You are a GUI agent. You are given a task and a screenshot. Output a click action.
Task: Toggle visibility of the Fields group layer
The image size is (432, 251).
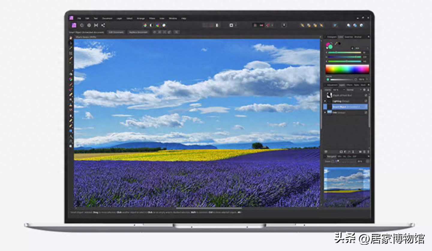[366, 112]
